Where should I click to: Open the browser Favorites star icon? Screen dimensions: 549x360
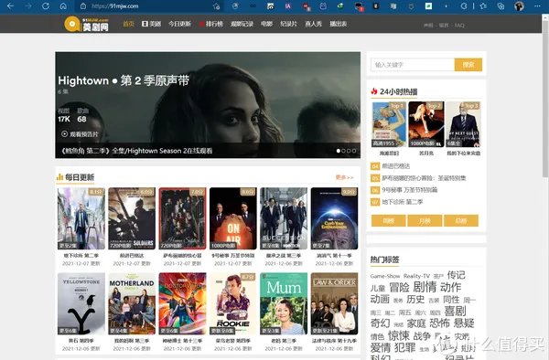tap(483, 6)
